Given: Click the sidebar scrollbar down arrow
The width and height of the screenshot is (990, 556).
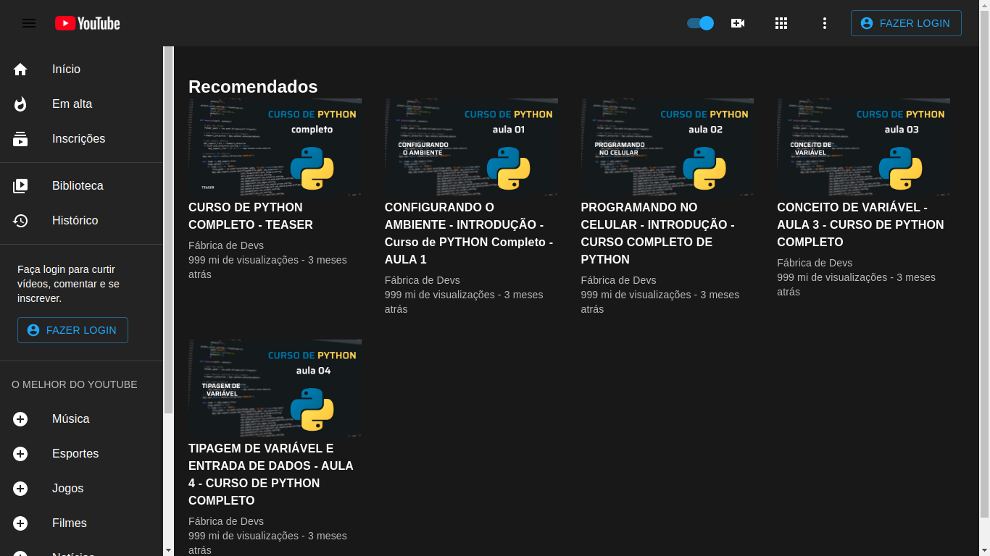Looking at the screenshot, I should click(x=169, y=550).
